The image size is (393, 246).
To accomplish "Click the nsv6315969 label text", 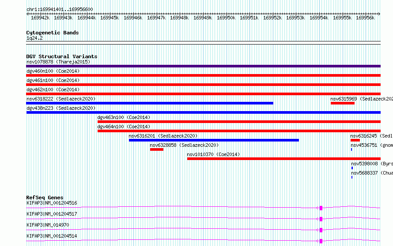I will 344,99.
